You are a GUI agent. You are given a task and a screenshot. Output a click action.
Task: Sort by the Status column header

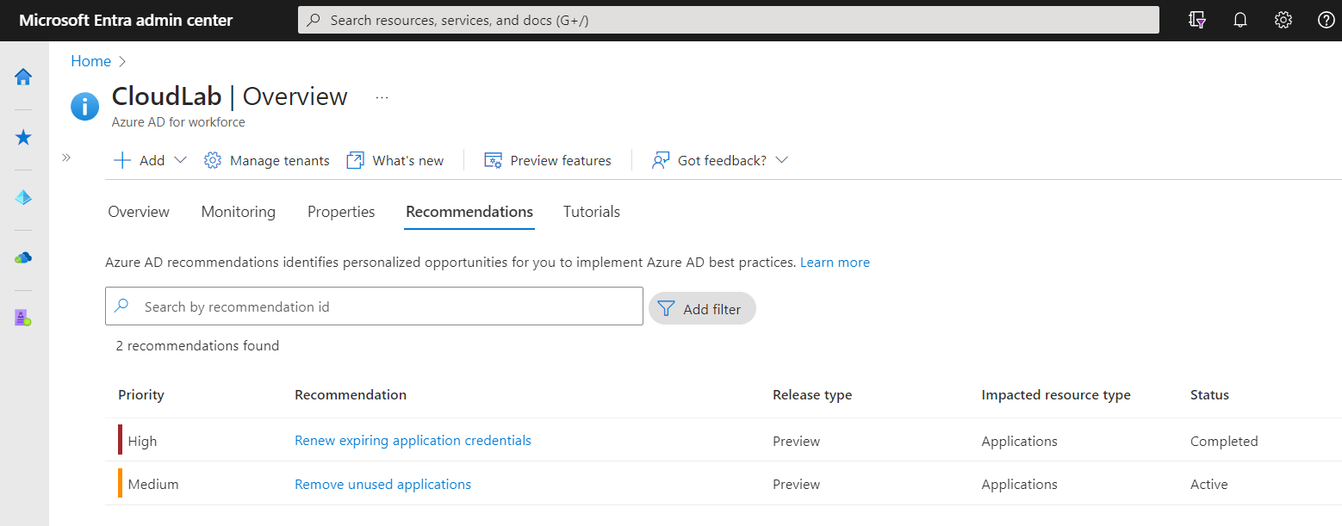click(x=1209, y=395)
